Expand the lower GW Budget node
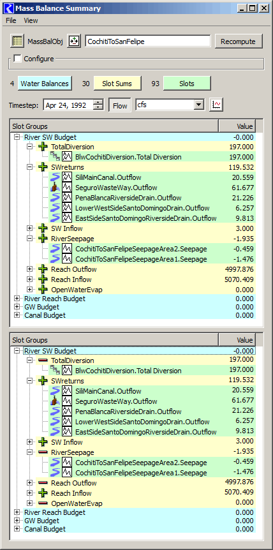 click(17, 521)
